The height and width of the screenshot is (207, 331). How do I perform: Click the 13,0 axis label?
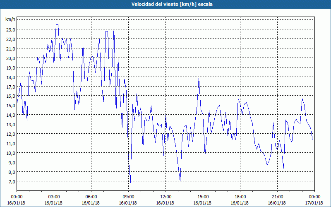tap(11, 125)
